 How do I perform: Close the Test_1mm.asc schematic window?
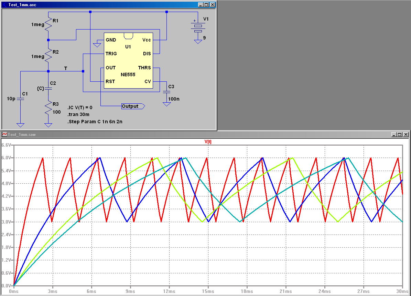pyautogui.click(x=213, y=5)
